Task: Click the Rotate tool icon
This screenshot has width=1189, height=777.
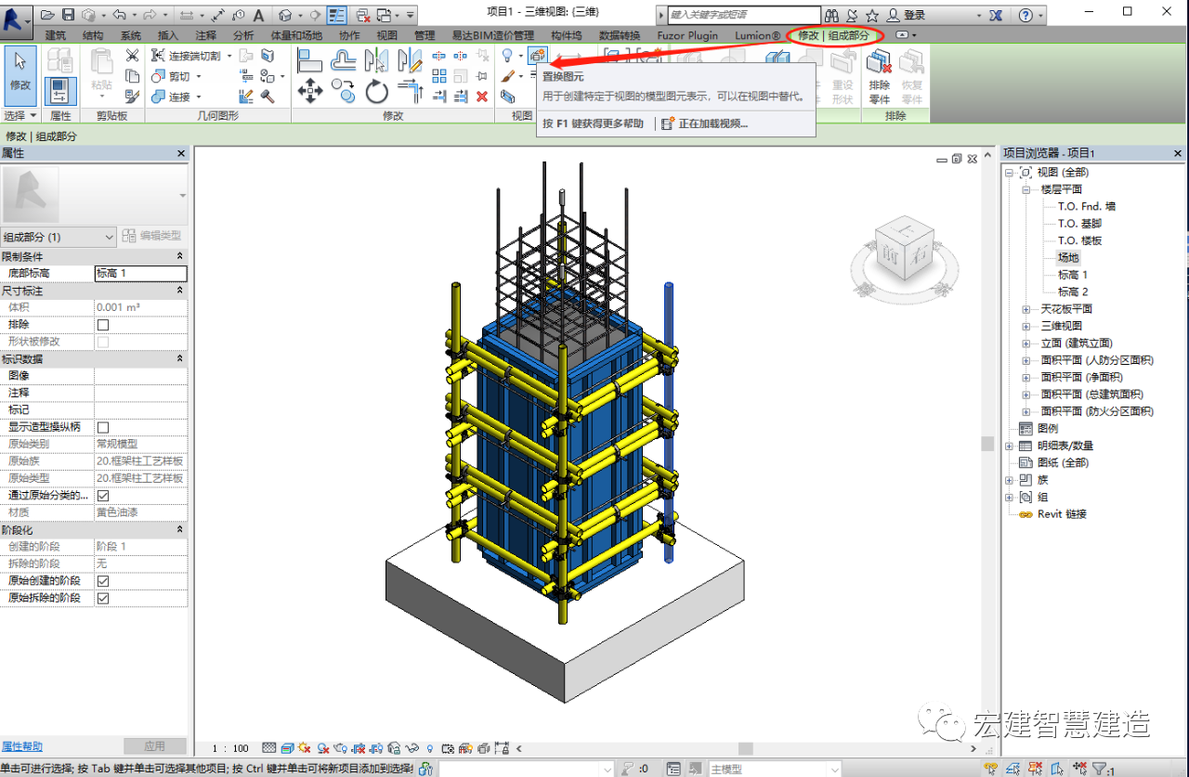Action: coord(376,91)
